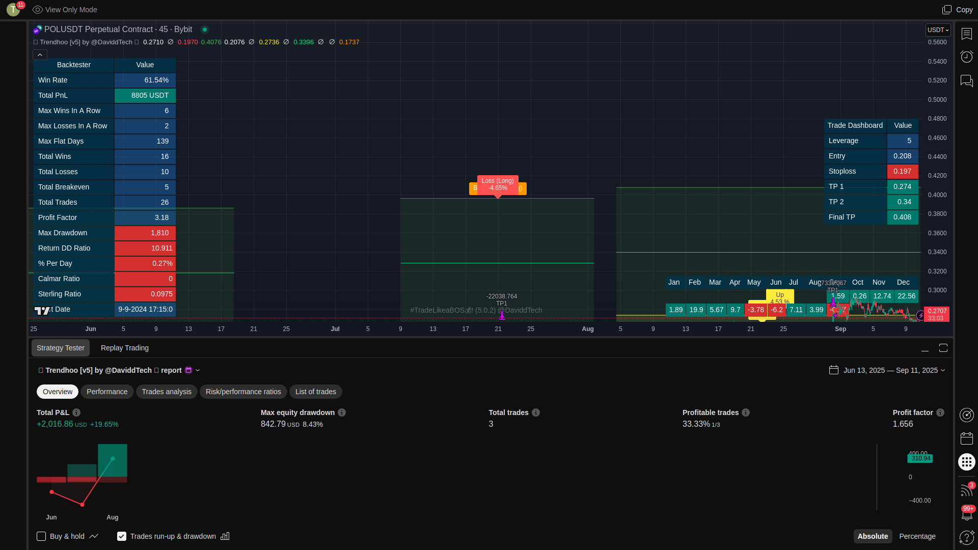The height and width of the screenshot is (550, 978).
Task: Click the Buy & hold line chart icon
Action: [x=94, y=536]
